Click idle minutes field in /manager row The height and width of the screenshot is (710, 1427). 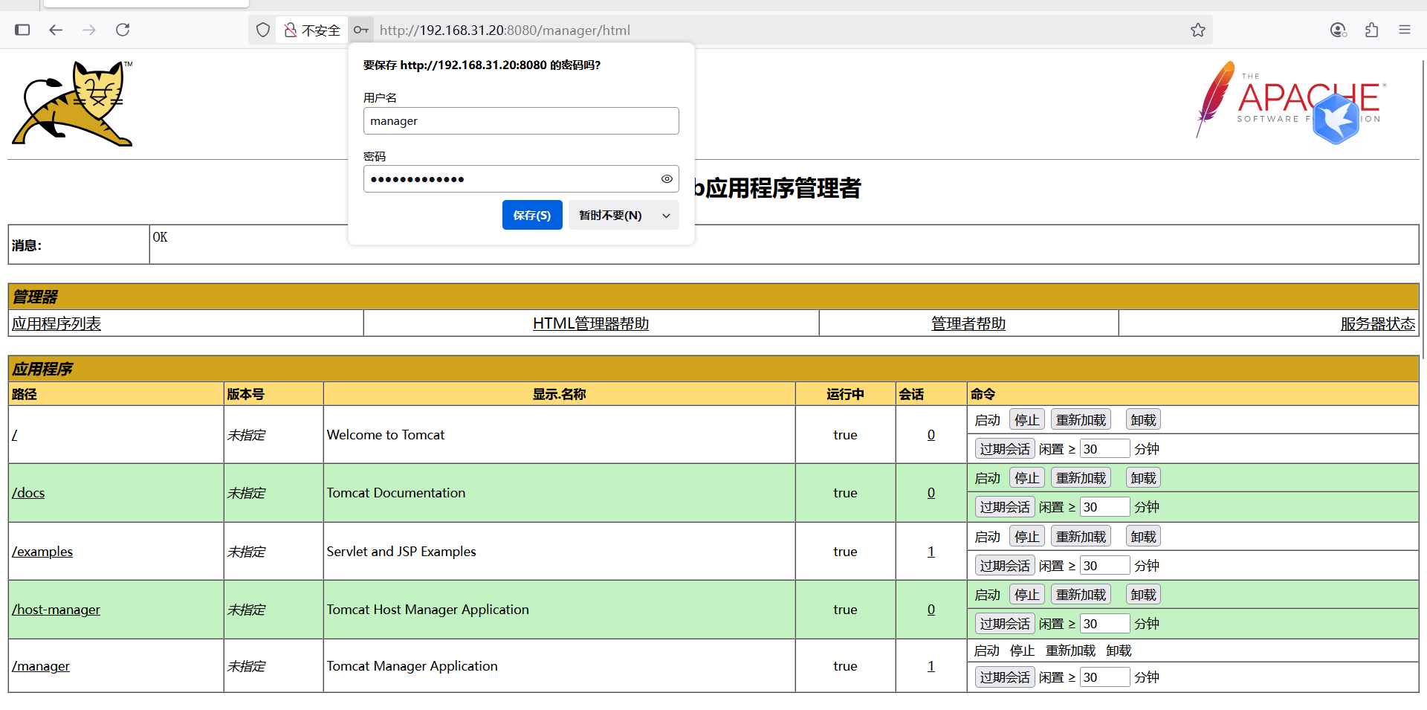(1104, 677)
